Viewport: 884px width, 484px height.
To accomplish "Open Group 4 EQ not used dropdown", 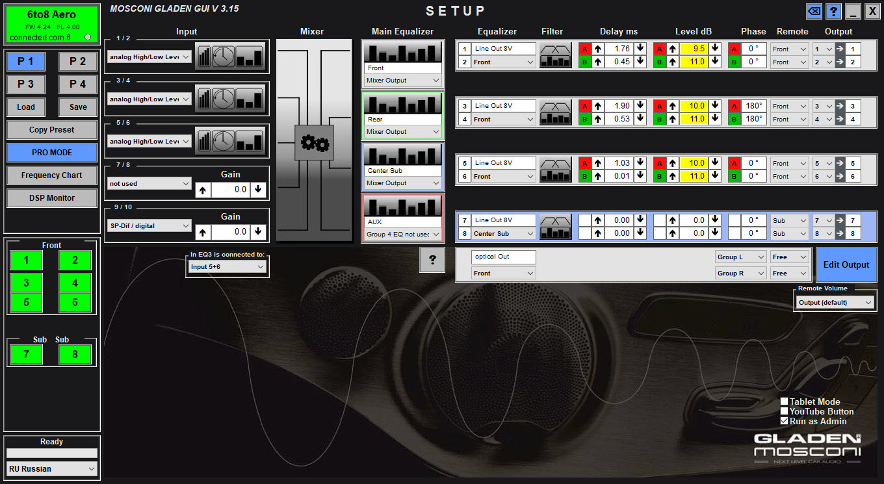I will pos(402,235).
